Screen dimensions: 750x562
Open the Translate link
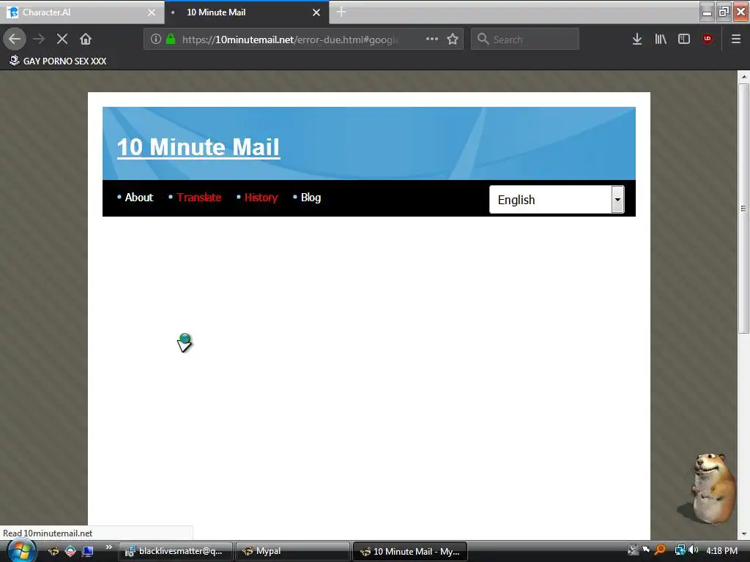[199, 198]
